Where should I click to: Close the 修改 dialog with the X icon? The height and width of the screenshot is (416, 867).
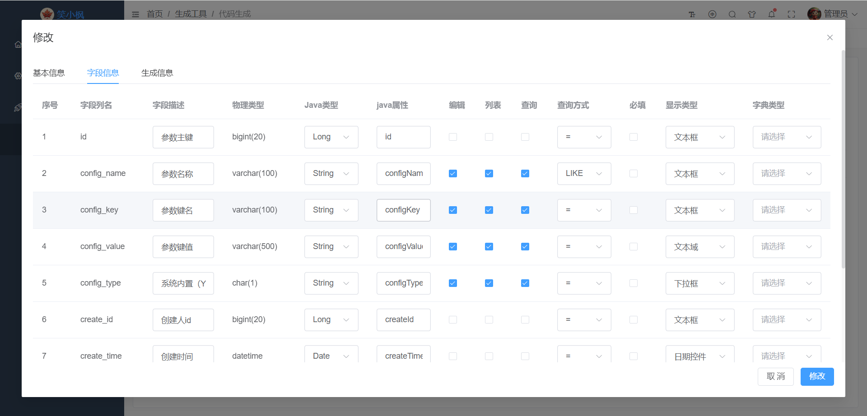click(x=830, y=37)
